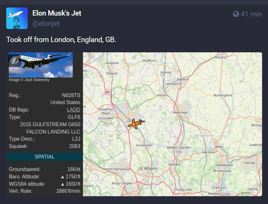Click the Squawk code 2063
268x204 pixels.
[x=75, y=146]
